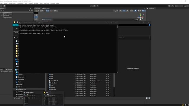Select LoadingScene in Hierarchy
Image resolution: width=189 pixels, height=106 pixels.
[7, 12]
